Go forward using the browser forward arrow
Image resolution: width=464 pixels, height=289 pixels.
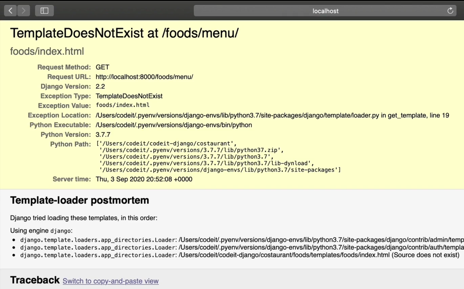[x=23, y=11]
